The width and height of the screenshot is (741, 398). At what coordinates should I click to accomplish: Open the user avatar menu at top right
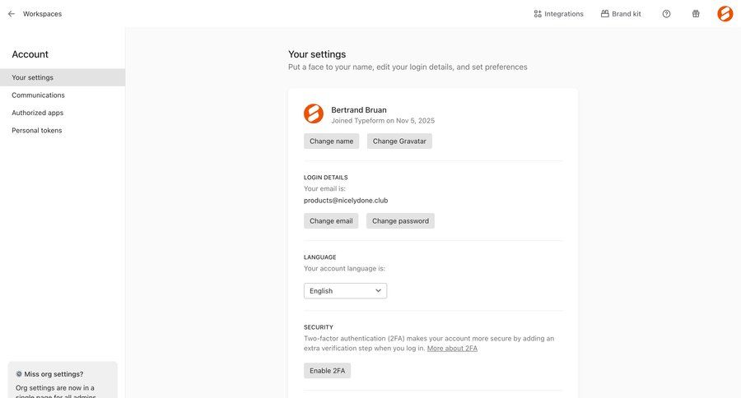(725, 14)
